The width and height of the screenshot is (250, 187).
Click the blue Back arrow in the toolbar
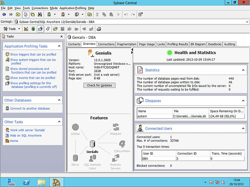(4, 15)
